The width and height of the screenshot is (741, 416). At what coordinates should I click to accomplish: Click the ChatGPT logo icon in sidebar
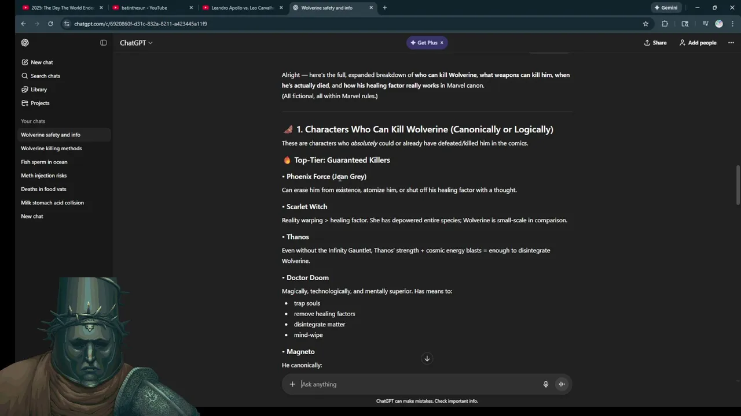(25, 43)
